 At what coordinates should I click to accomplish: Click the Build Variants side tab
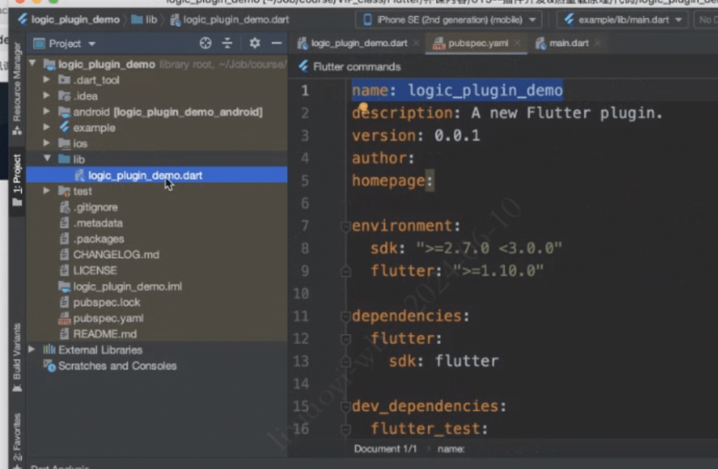point(17,351)
